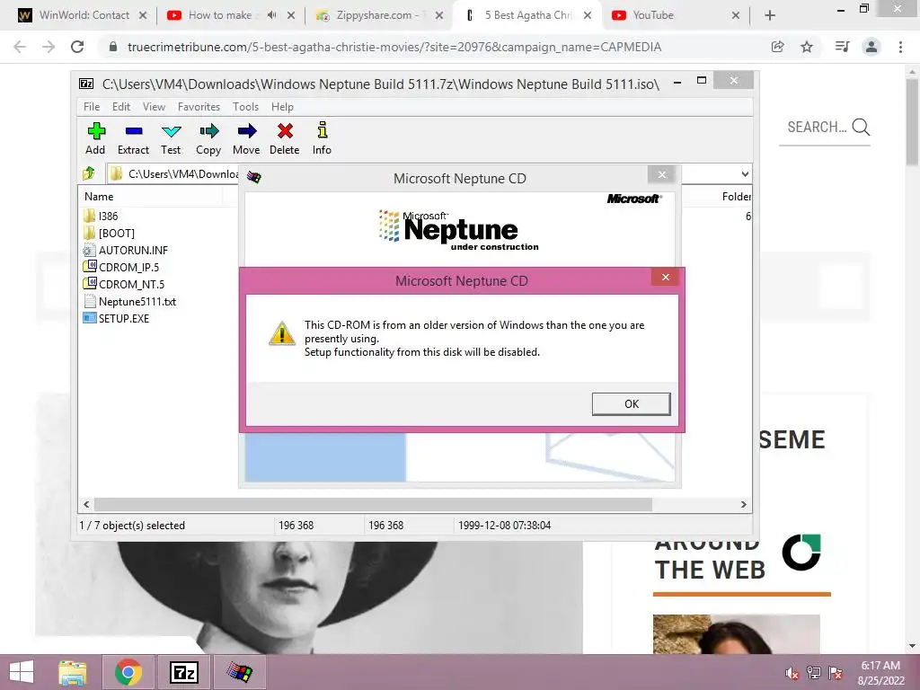Click the muted volume tray icon
The width and height of the screenshot is (920, 690).
pyautogui.click(x=792, y=673)
